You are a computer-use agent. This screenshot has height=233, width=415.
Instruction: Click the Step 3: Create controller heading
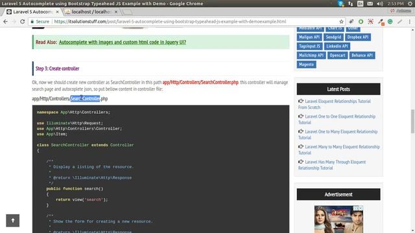point(58,69)
